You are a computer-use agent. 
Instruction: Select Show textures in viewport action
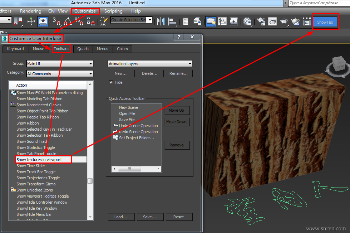tap(48, 160)
